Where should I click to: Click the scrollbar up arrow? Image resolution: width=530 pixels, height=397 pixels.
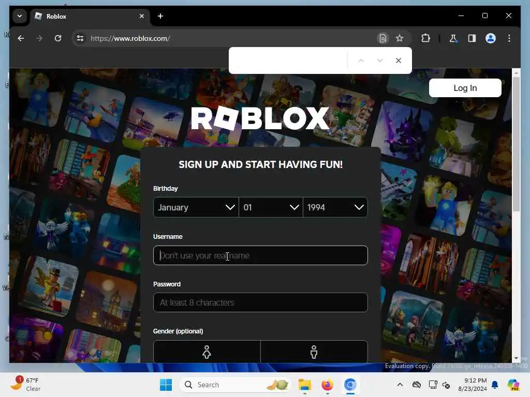pyautogui.click(x=516, y=72)
